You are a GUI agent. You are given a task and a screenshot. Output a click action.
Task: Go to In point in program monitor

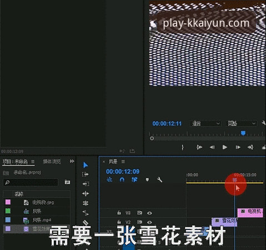coord(199,147)
